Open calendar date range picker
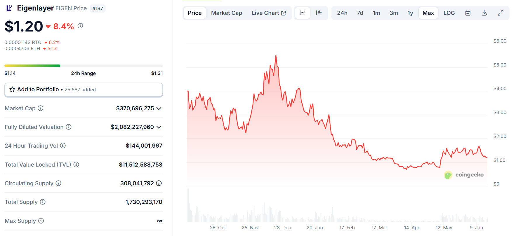Image resolution: width=516 pixels, height=236 pixels. coord(468,13)
